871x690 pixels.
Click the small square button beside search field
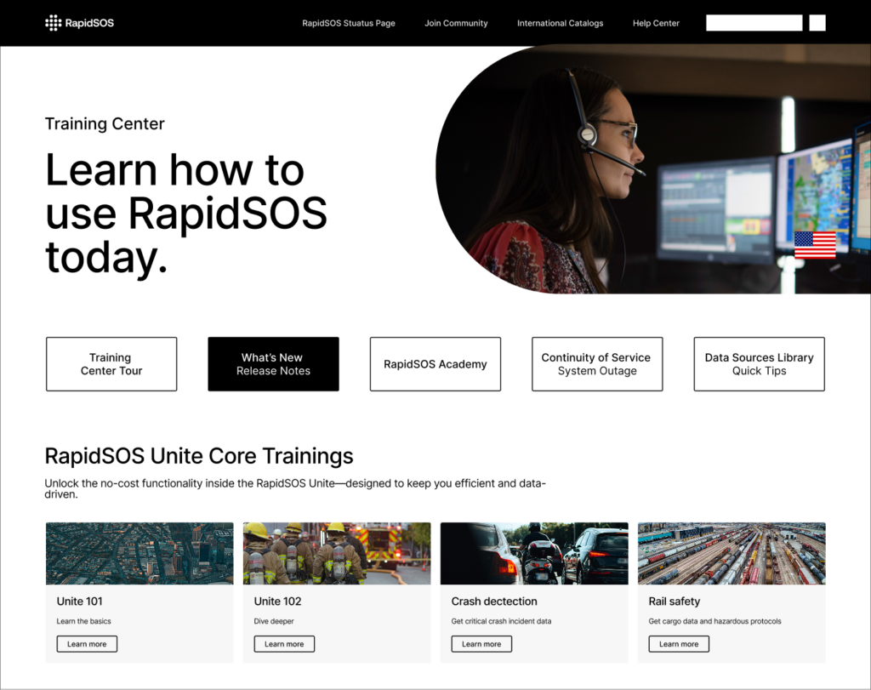click(817, 23)
